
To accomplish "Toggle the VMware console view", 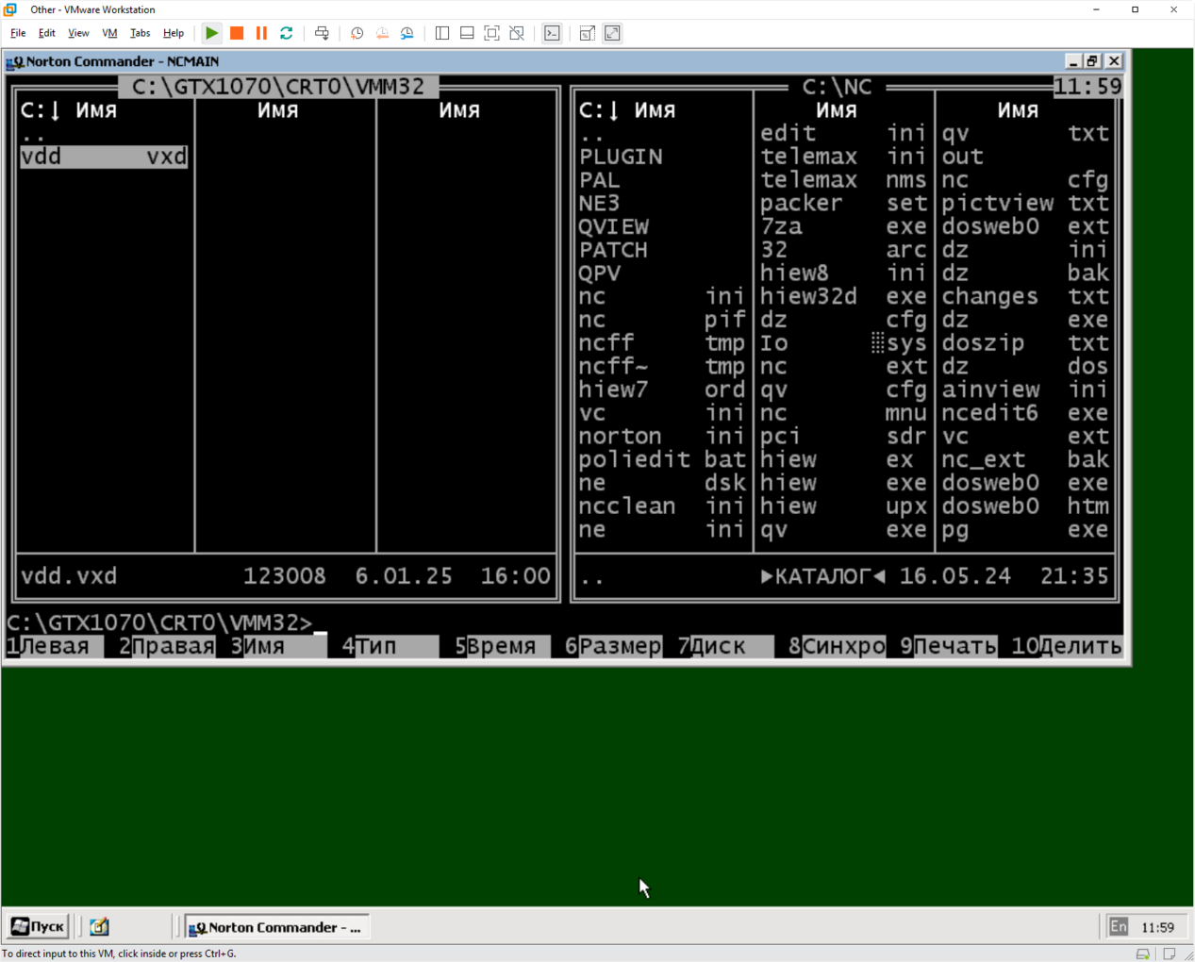I will (x=552, y=33).
